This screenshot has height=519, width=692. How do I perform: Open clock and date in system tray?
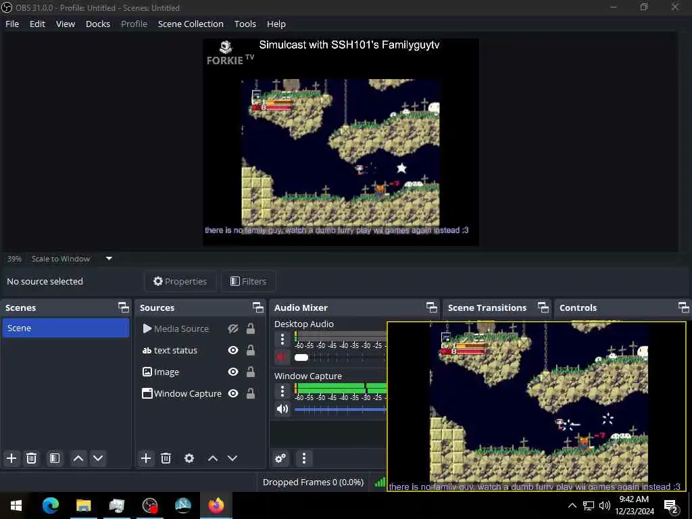pos(634,505)
